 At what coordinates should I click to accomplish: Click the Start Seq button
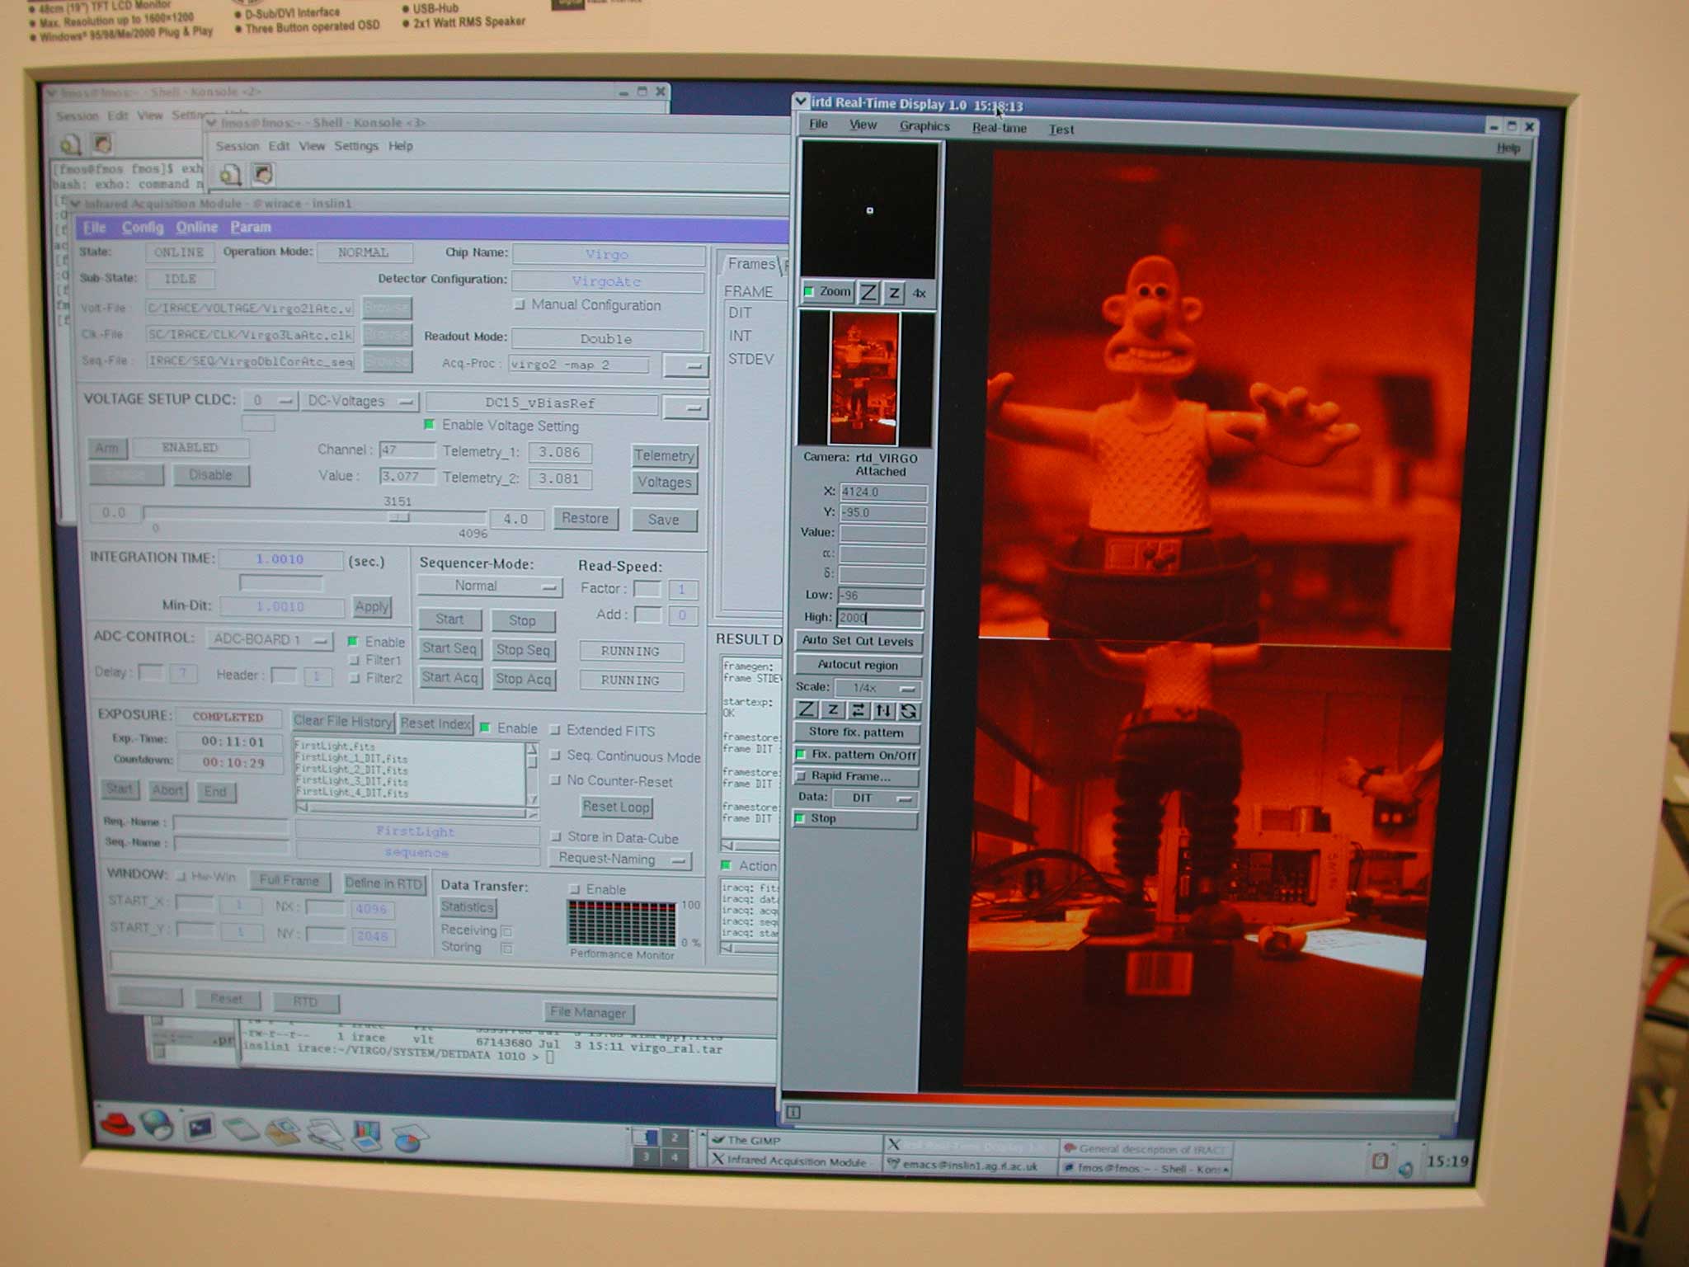[449, 648]
